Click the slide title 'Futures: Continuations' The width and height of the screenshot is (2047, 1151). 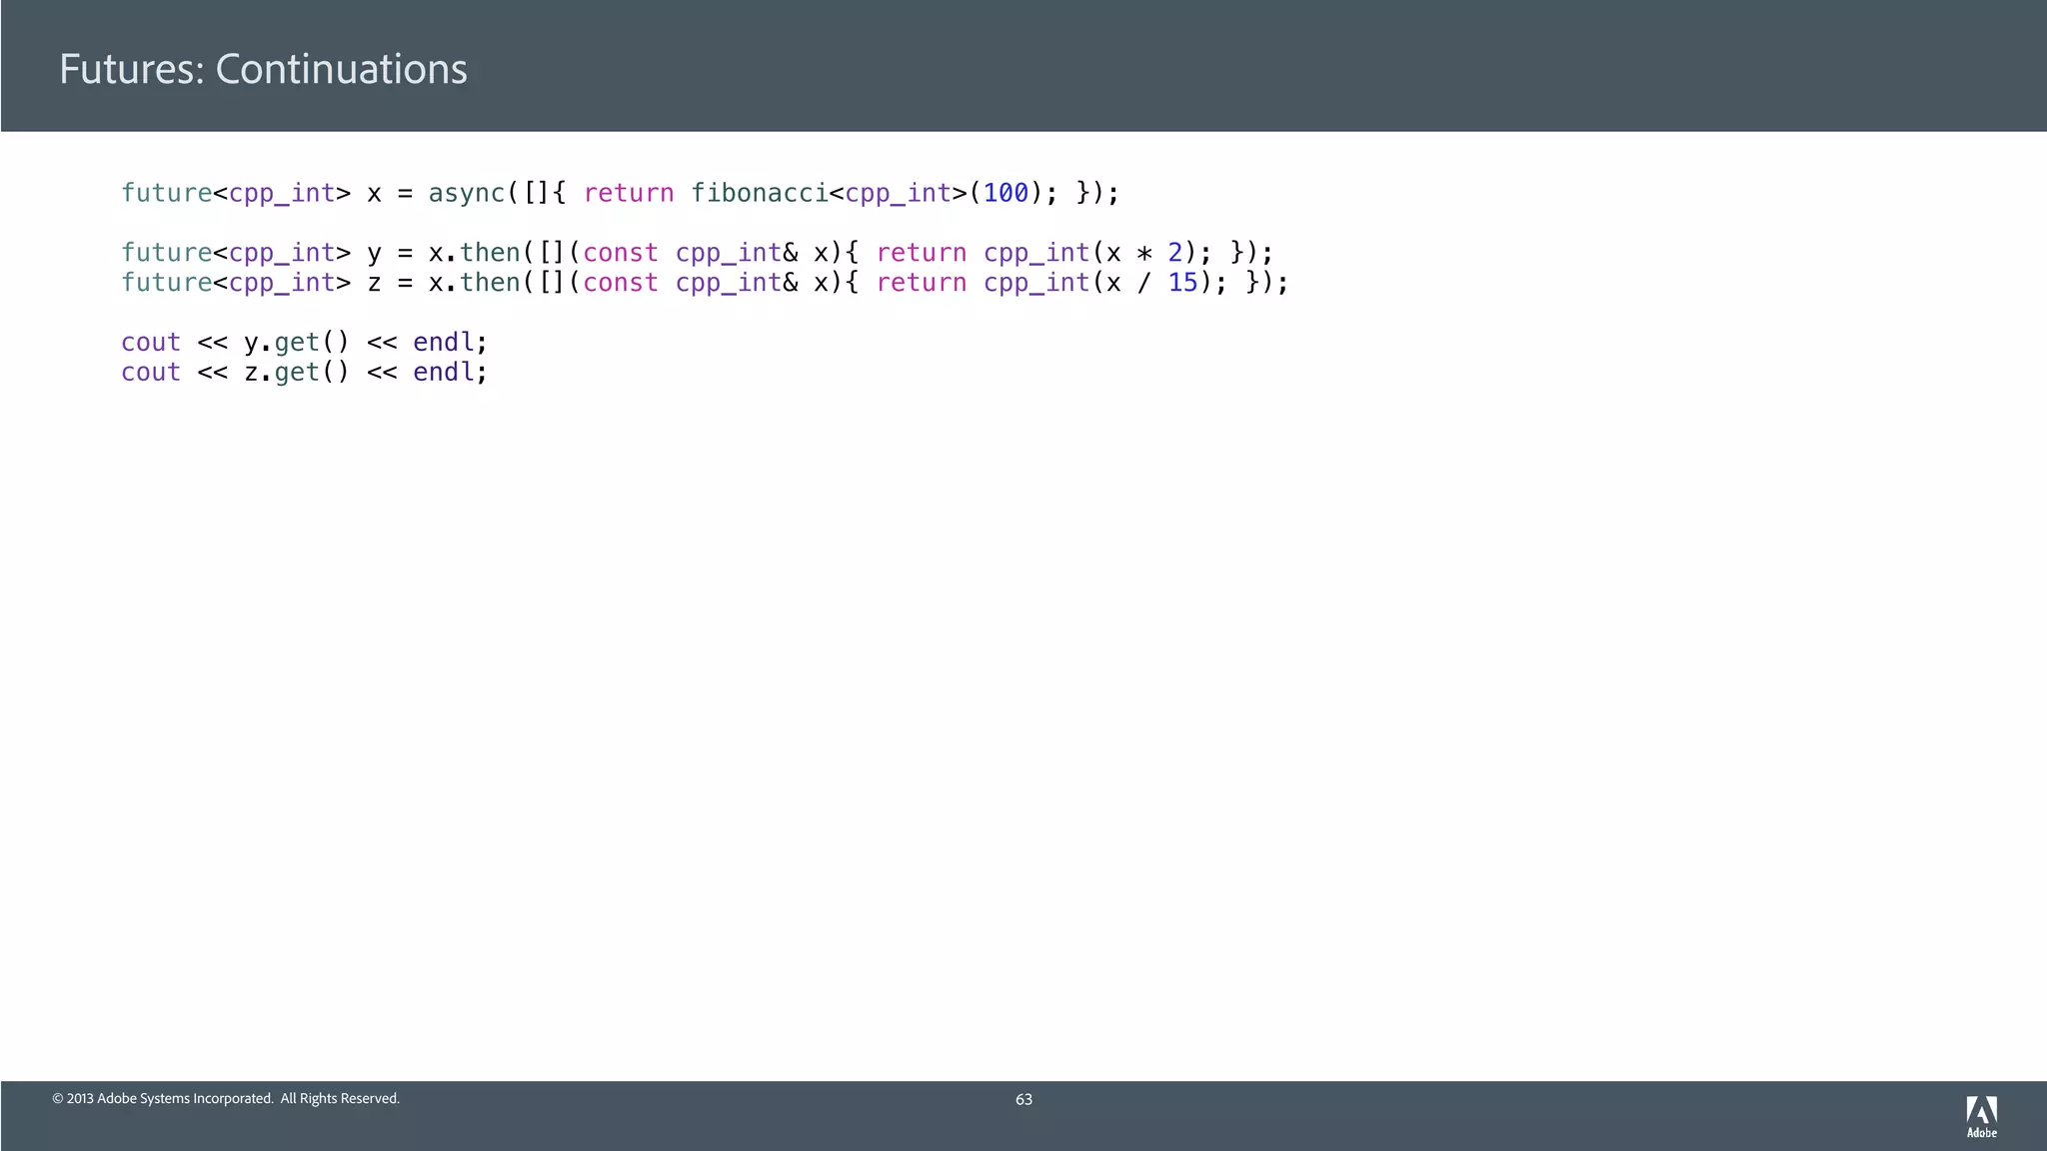coord(263,69)
